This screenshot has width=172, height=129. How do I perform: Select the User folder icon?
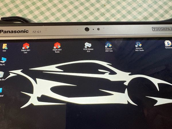pyautogui.click(x=5, y=46)
